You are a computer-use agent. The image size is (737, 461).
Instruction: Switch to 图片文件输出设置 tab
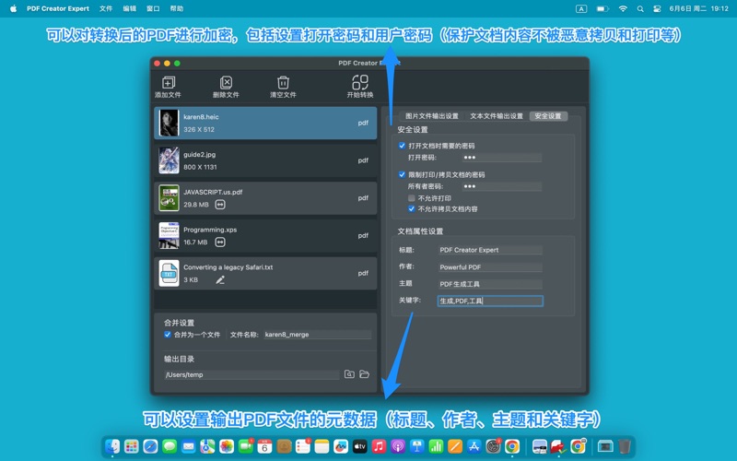point(431,116)
